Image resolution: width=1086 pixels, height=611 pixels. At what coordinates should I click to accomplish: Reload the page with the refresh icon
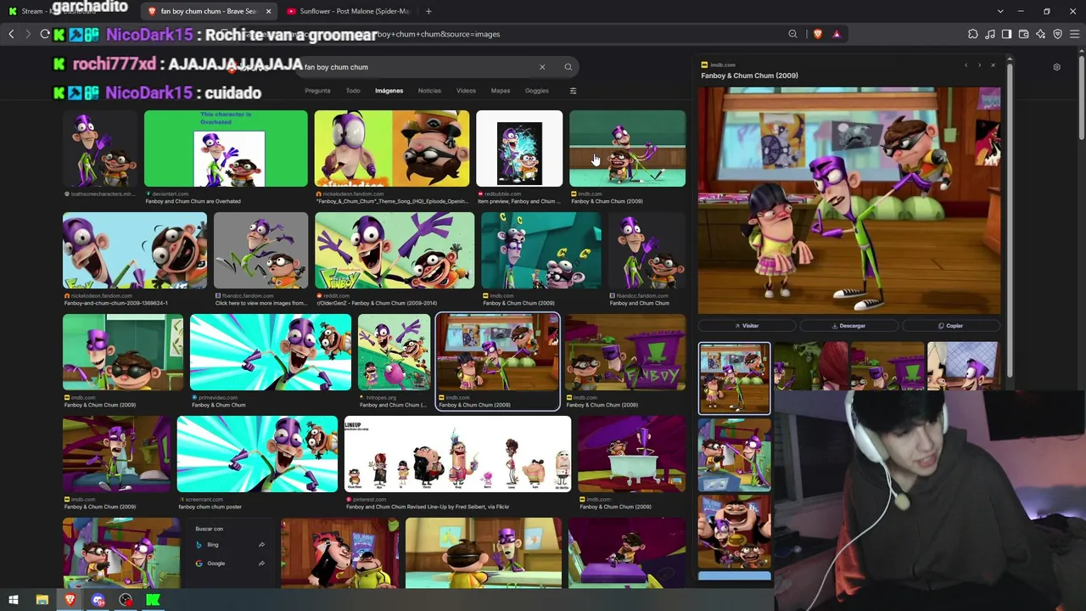click(45, 34)
